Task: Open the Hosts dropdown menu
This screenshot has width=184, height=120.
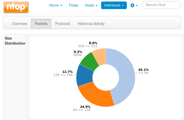Action: (91, 5)
